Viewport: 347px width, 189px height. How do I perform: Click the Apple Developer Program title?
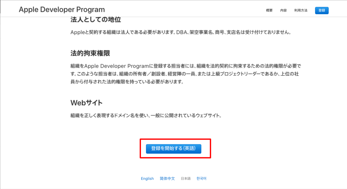point(62,9)
